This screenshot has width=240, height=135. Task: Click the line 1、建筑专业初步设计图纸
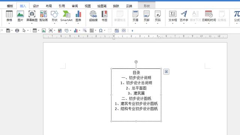136,104
